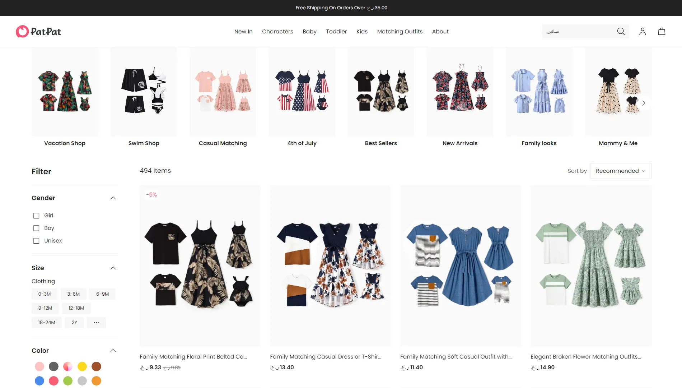Collapse the Gender filter section
The height and width of the screenshot is (388, 682).
pos(113,198)
